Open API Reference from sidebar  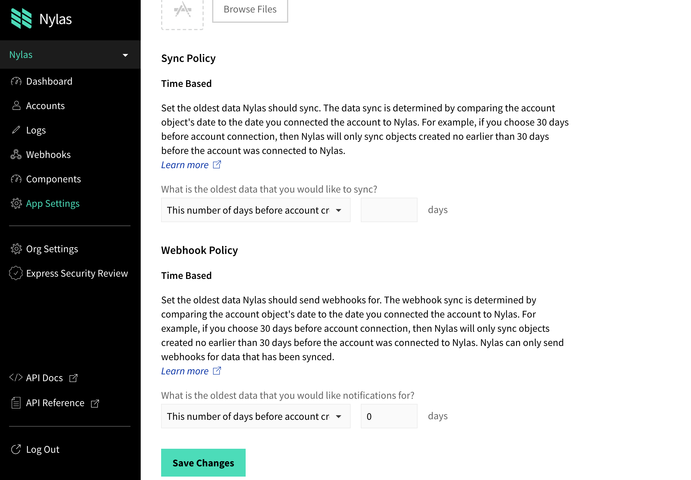pyautogui.click(x=55, y=403)
